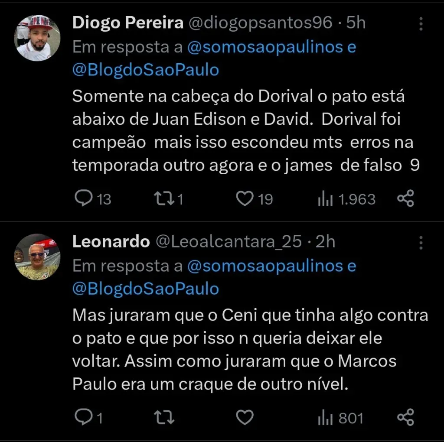View analytics of Diogo Pereira's tweet
Image resolution: width=444 pixels, height=442 pixels.
(325, 199)
